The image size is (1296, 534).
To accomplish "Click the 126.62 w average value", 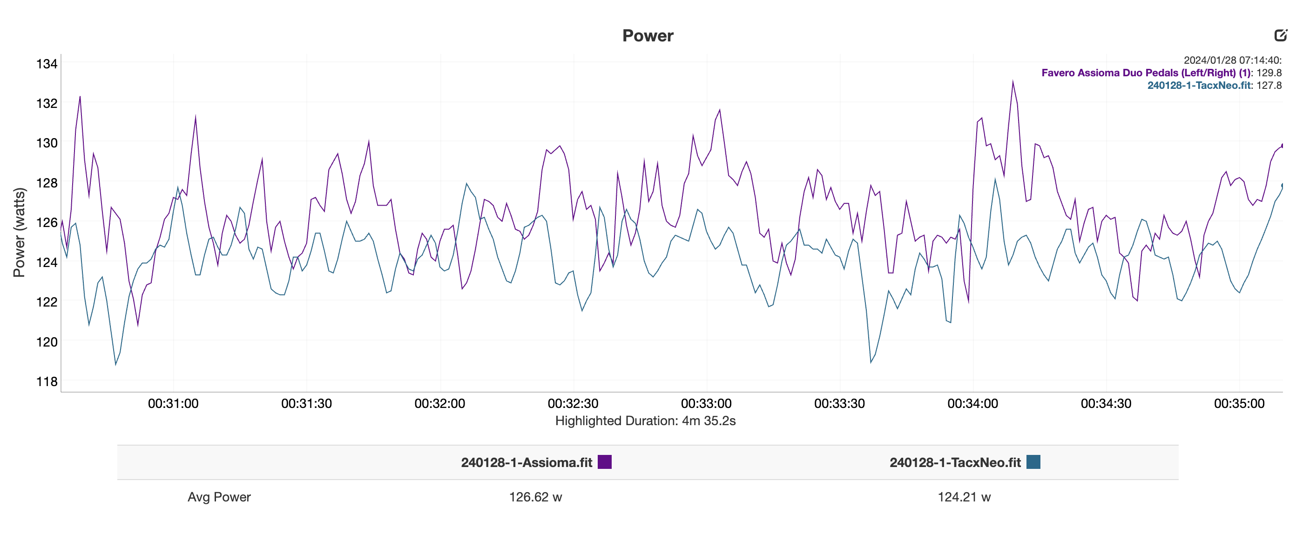I will [535, 497].
